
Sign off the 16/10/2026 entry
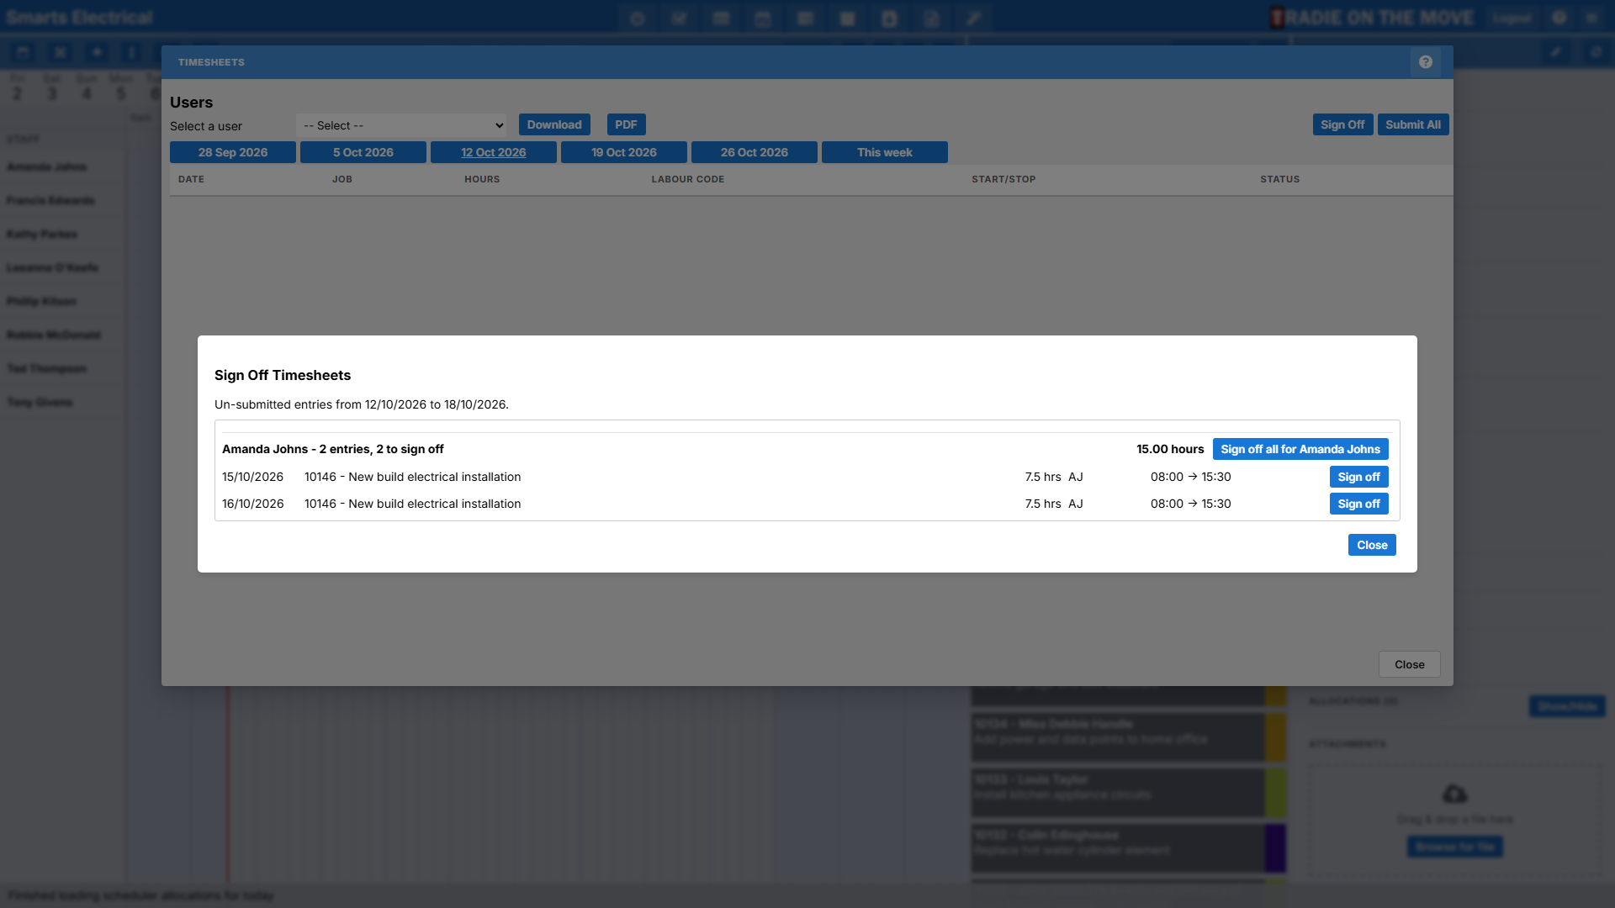click(x=1358, y=504)
